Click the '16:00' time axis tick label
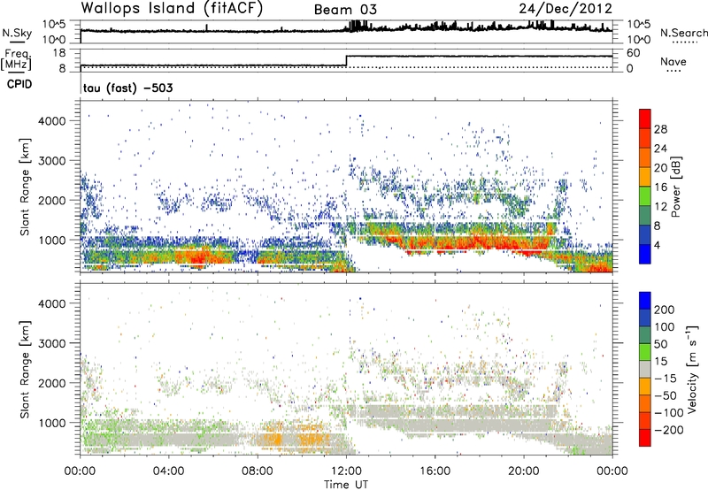 (x=435, y=471)
